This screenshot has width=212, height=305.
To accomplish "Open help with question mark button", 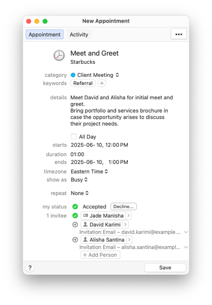I will [x=30, y=268].
